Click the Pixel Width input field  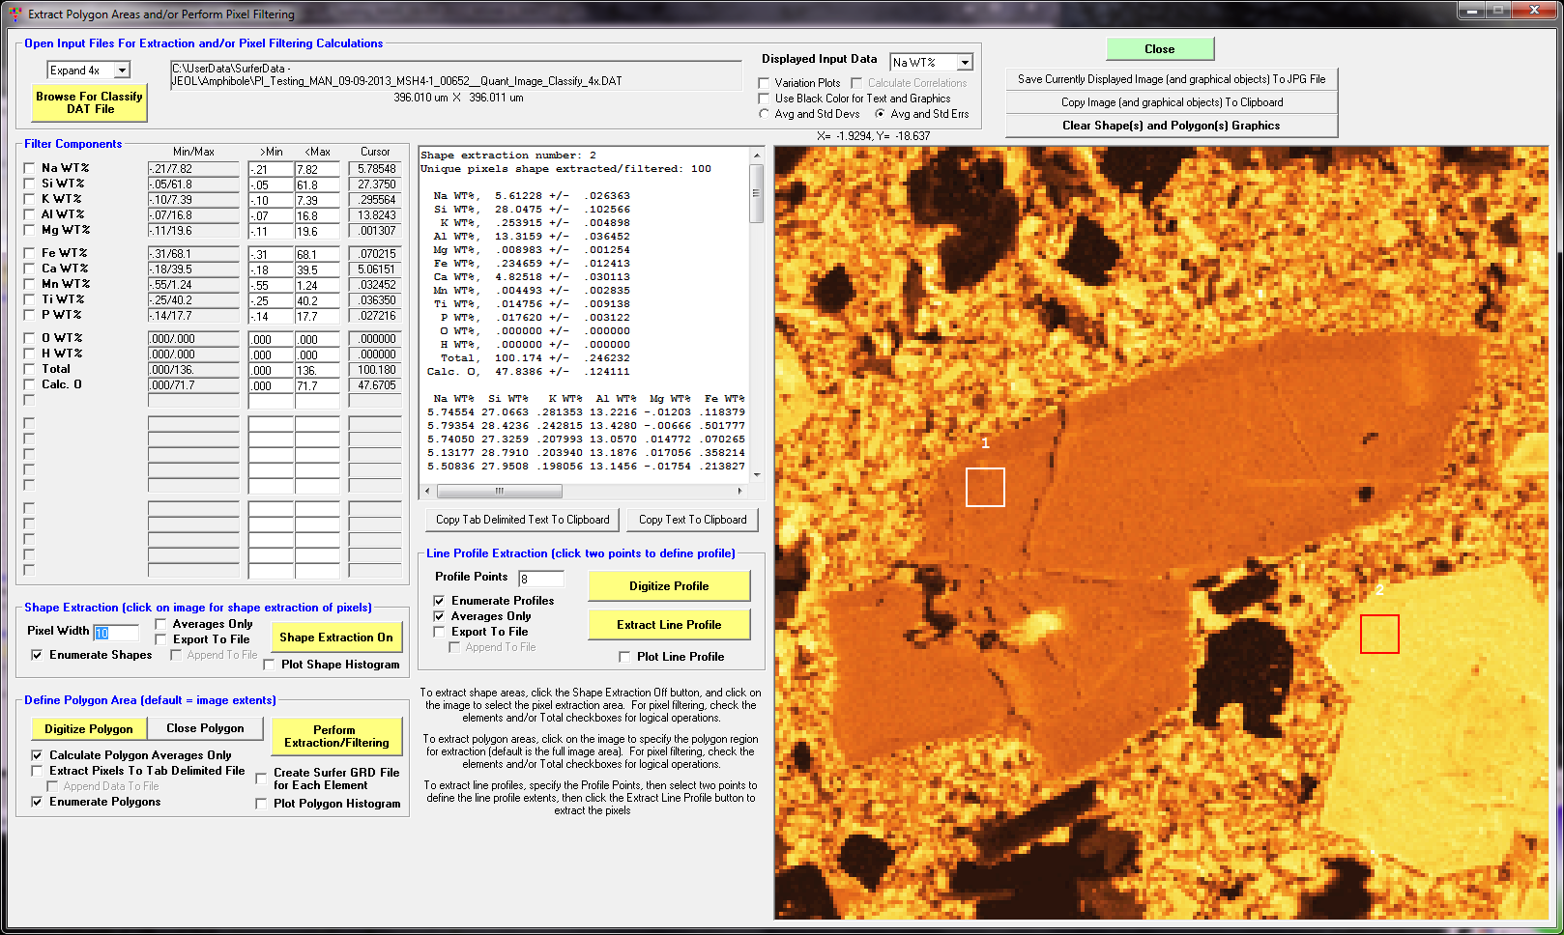pos(115,633)
